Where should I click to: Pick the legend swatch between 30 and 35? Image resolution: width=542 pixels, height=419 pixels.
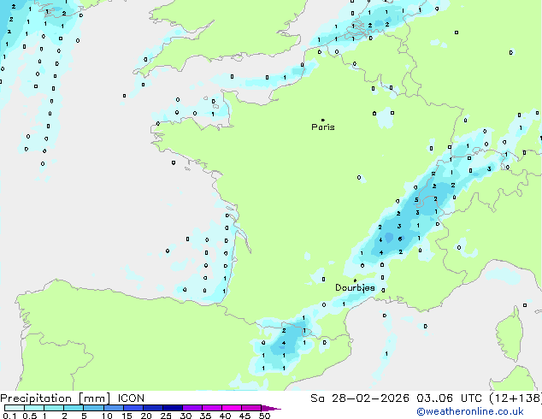pos(192,408)
